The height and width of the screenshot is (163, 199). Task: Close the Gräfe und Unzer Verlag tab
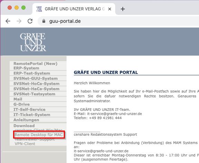(x=110, y=9)
